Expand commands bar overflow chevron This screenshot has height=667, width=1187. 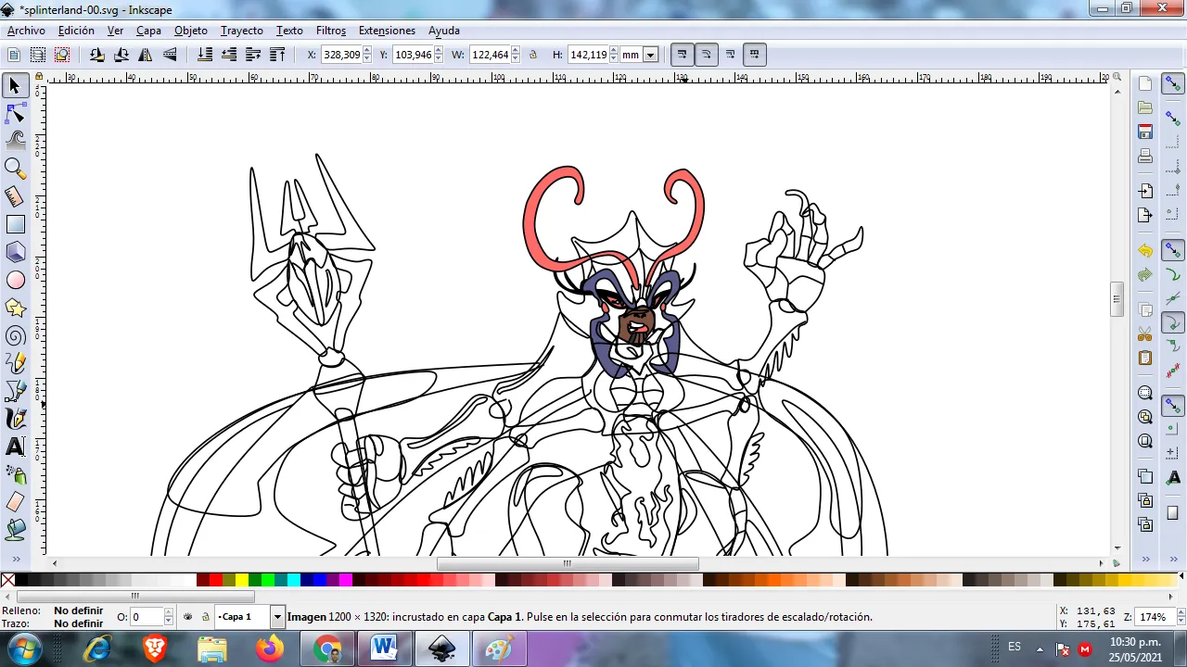click(1145, 559)
